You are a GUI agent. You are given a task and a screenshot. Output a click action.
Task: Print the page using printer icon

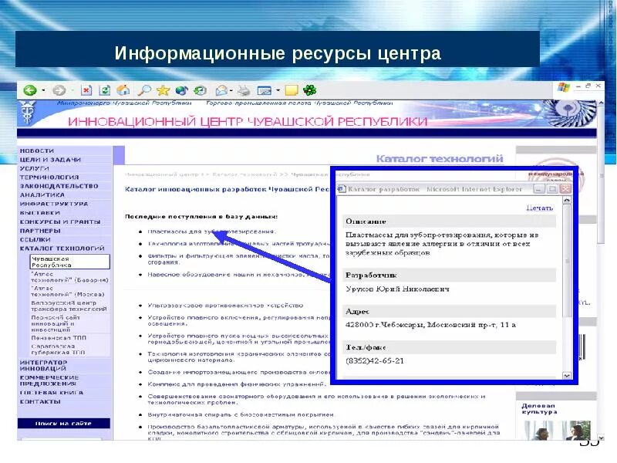tap(244, 90)
